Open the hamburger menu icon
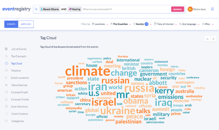This screenshot has height=130, width=219. click(x=212, y=9)
